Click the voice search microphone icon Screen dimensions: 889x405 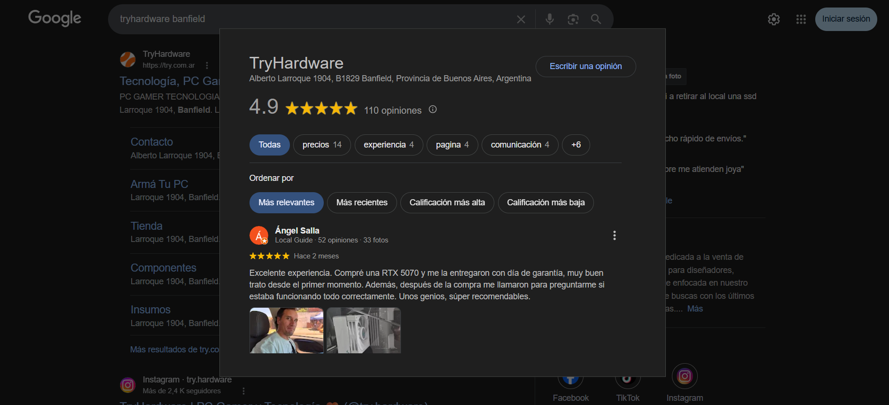[x=549, y=19]
